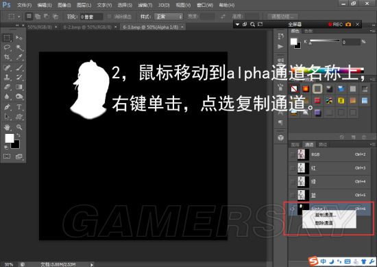Open status bar info arrow
The image size is (377, 267).
click(92, 264)
